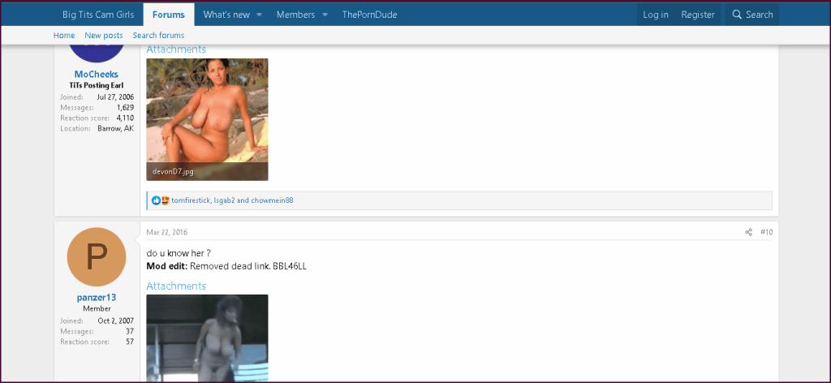
Task: Click the 'Oct 2, 2007' joined date
Action: (116, 321)
